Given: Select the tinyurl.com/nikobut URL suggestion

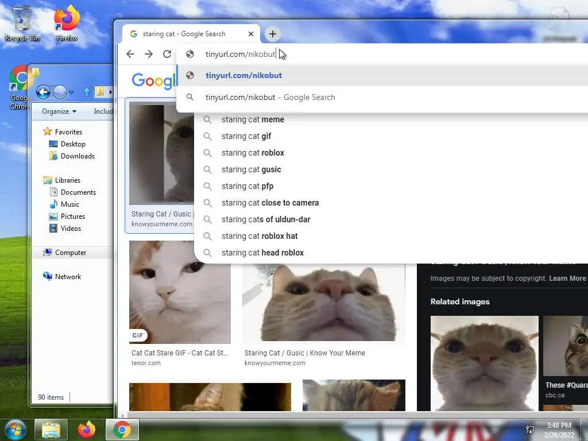Looking at the screenshot, I should point(382,75).
